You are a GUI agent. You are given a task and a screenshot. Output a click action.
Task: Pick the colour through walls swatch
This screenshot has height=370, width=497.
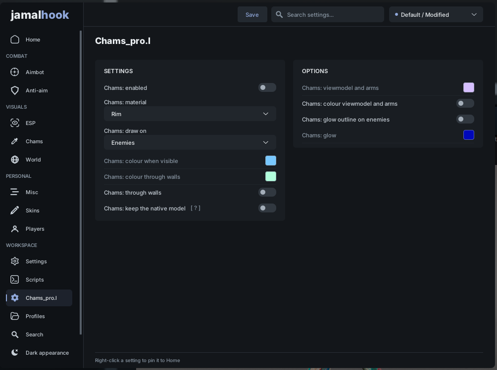(271, 176)
